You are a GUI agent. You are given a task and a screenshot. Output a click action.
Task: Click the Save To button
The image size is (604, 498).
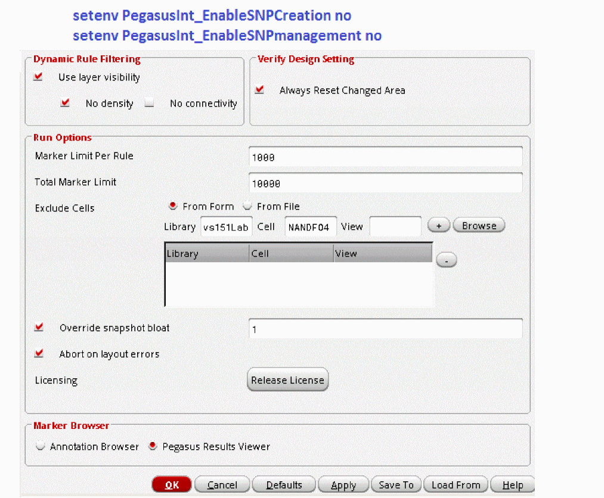[x=397, y=484]
